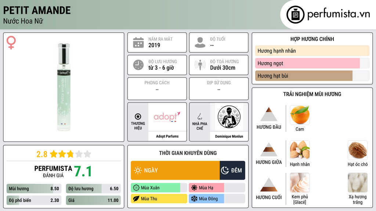Click the perfumista.vn bottle logo icon
The width and height of the screenshot is (376, 211).
pyautogui.click(x=295, y=15)
